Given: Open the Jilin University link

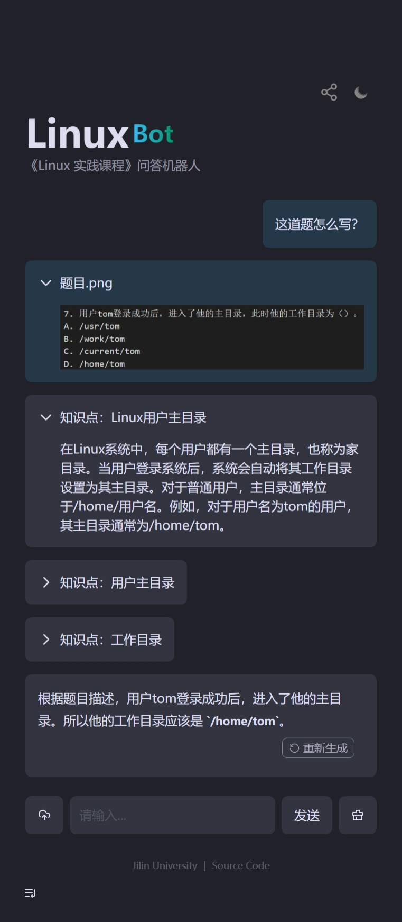Looking at the screenshot, I should (164, 865).
